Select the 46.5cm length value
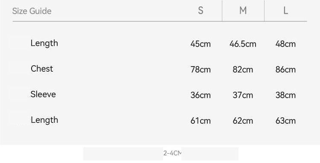 [243, 44]
